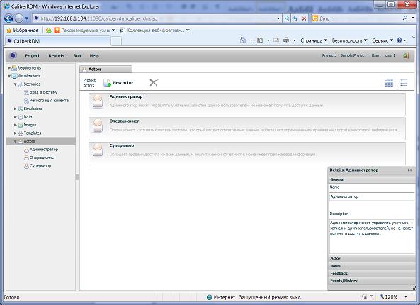Open the Run menu
This screenshot has height=305, width=420.
[77, 55]
